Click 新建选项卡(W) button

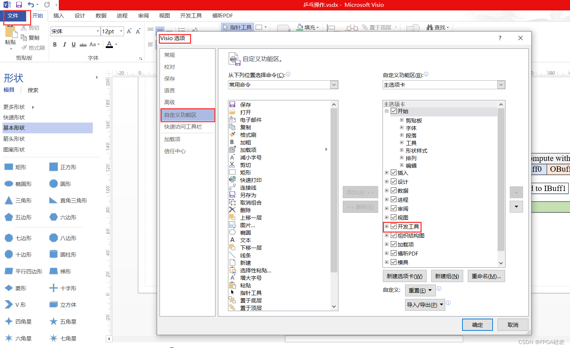tap(405, 276)
